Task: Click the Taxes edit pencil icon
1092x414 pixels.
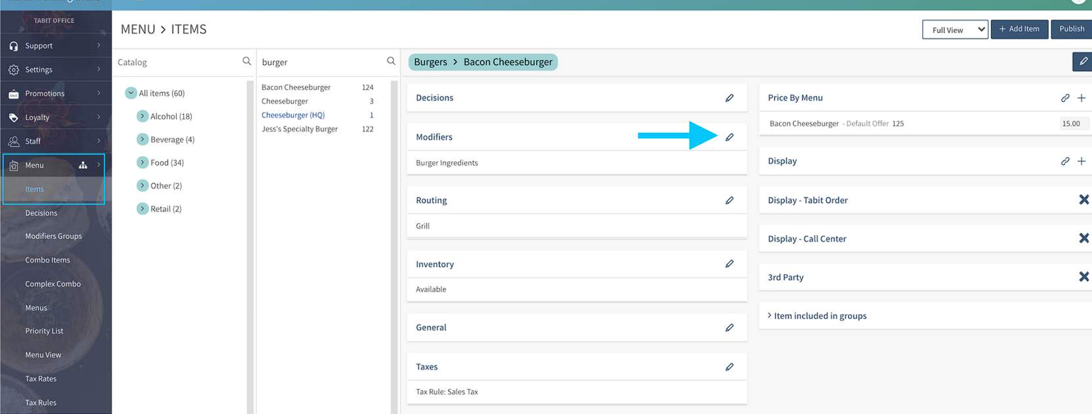Action: pyautogui.click(x=729, y=367)
